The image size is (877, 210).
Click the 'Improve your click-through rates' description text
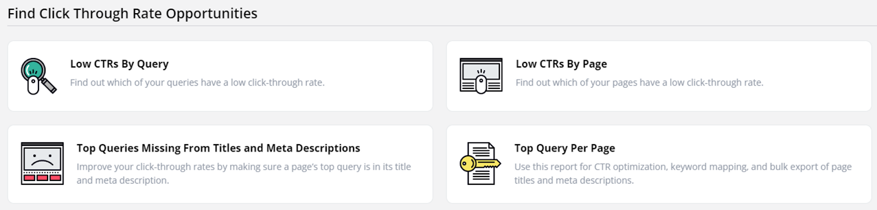tap(244, 173)
